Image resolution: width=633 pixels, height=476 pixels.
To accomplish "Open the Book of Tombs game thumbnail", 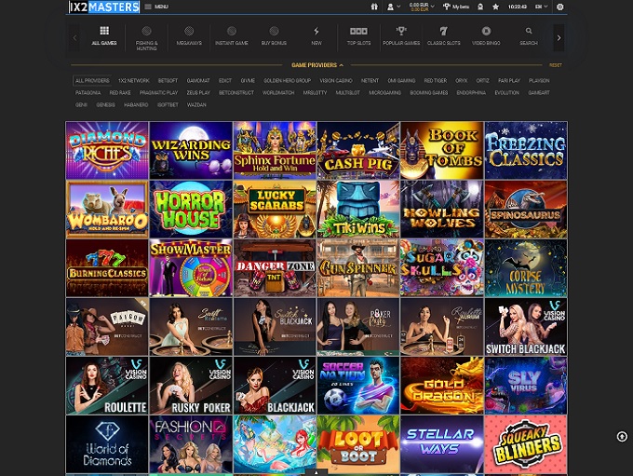I will coord(441,150).
